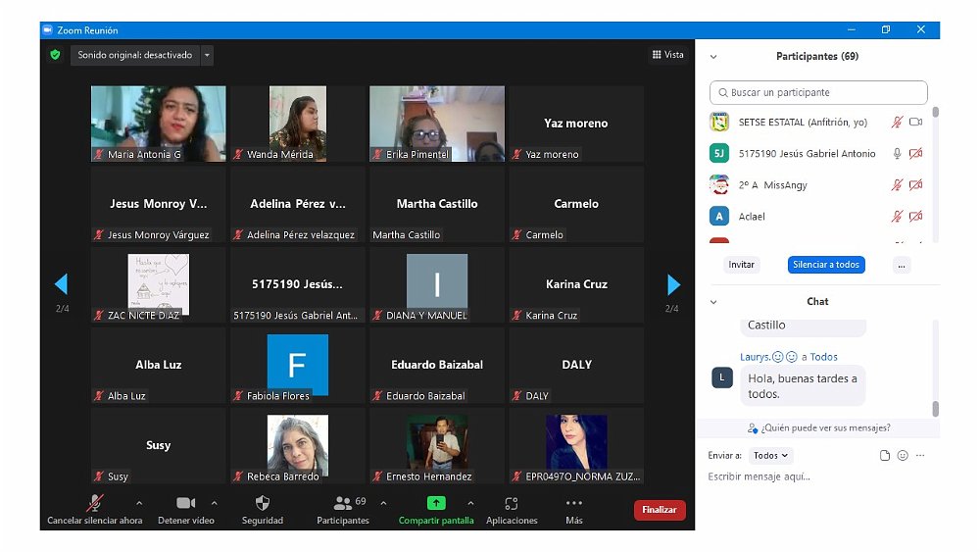Click the Buscar un participante search field
This screenshot has width=980, height=552.
tap(818, 93)
